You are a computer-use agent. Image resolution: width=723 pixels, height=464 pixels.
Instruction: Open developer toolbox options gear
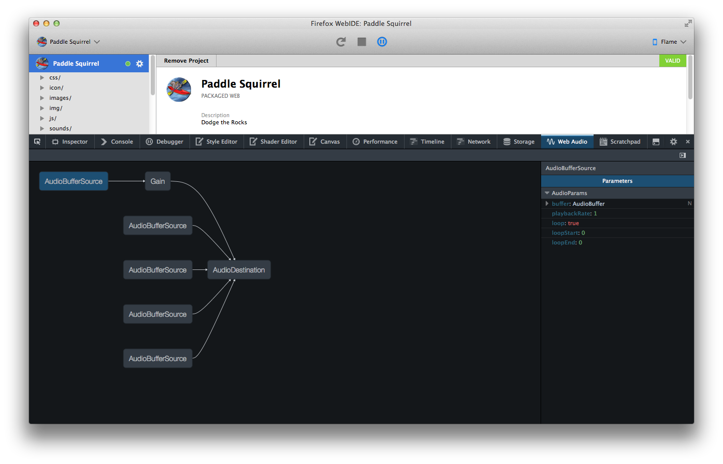pyautogui.click(x=674, y=142)
